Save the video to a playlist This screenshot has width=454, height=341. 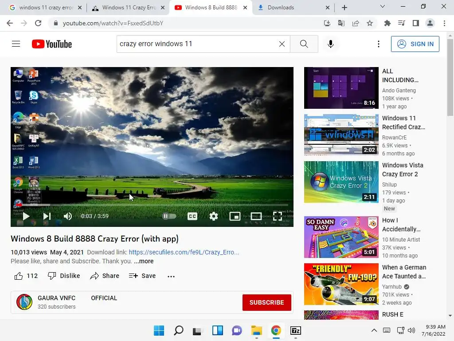point(142,276)
